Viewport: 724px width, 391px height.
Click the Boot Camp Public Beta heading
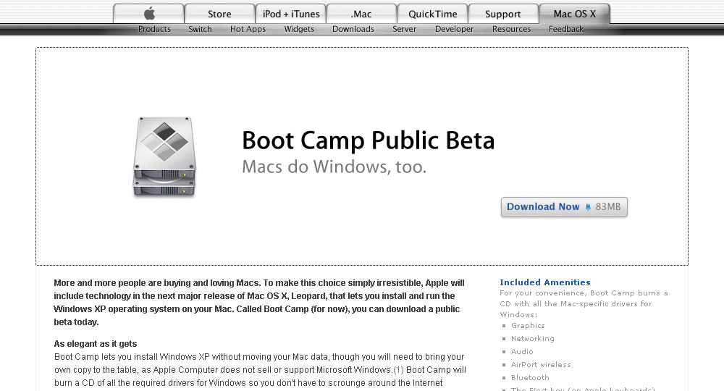tap(368, 140)
